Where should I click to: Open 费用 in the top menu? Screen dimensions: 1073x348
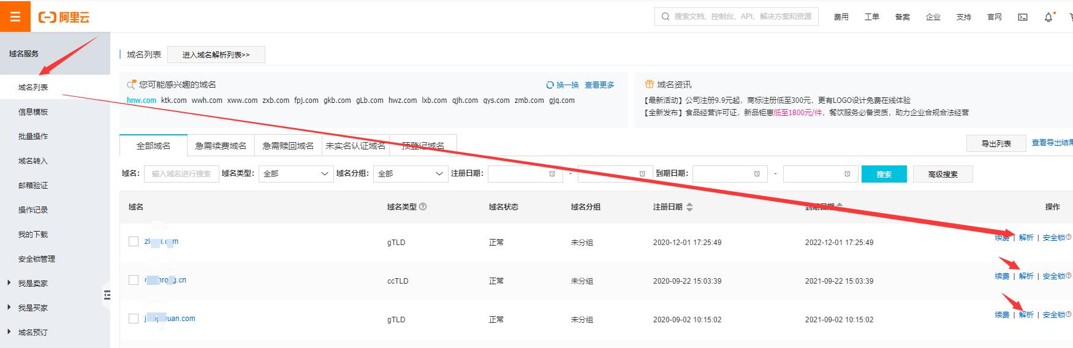(841, 17)
